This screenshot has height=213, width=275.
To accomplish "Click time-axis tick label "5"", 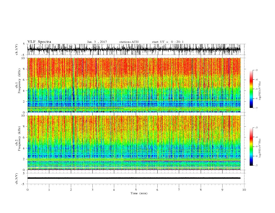I will (136, 190).
